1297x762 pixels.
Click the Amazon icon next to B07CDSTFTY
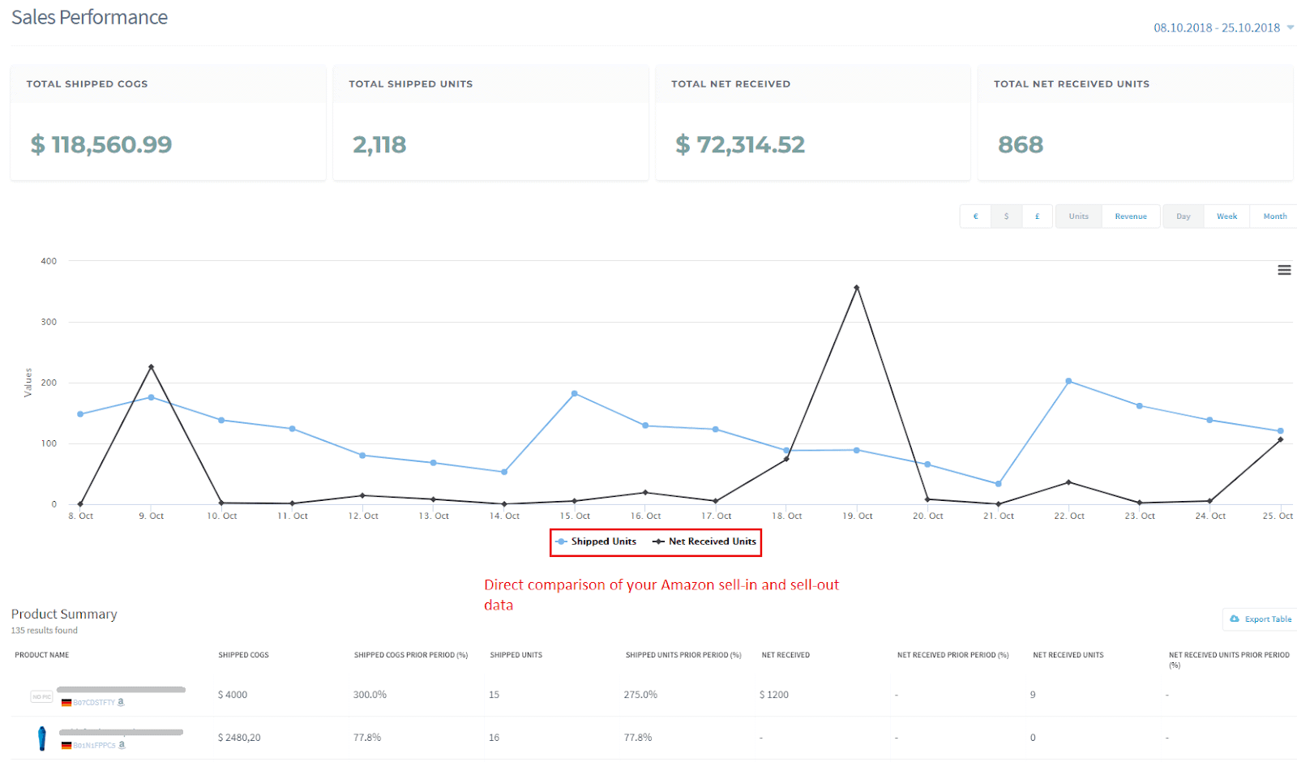point(121,702)
